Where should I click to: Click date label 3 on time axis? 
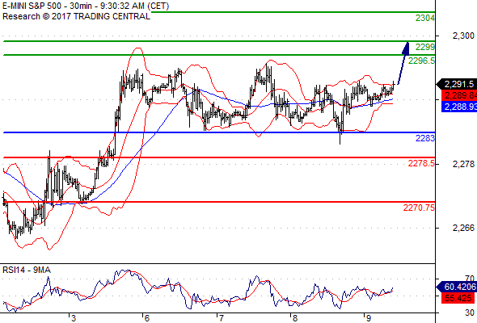[x=74, y=318]
